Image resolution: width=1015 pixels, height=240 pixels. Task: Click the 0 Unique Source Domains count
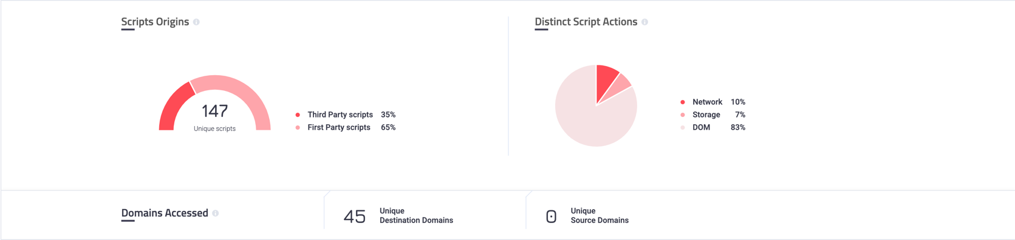(x=551, y=216)
